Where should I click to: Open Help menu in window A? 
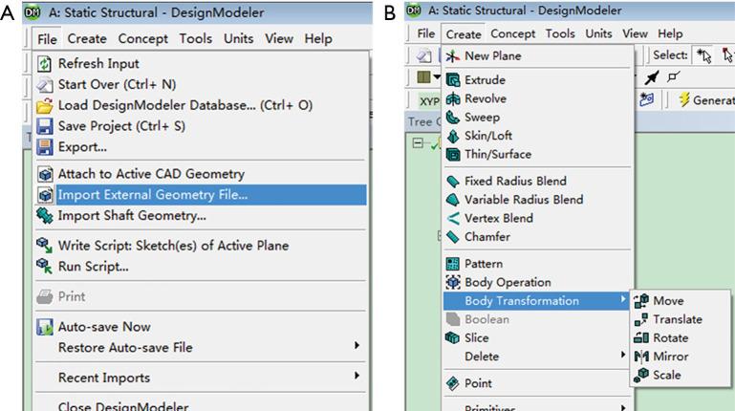pyautogui.click(x=318, y=39)
